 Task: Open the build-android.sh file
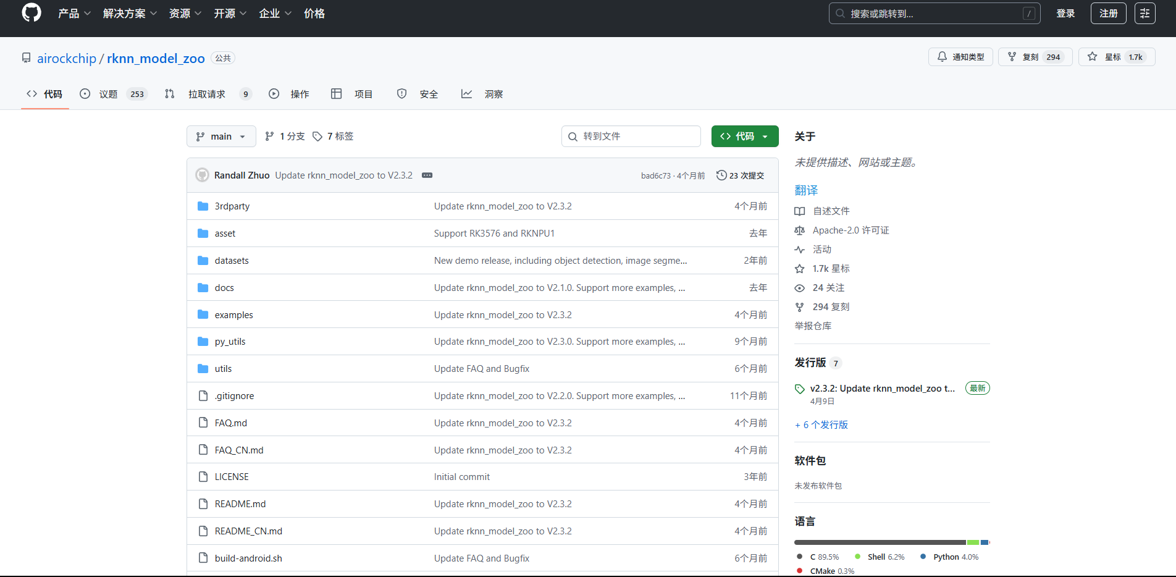click(x=248, y=558)
